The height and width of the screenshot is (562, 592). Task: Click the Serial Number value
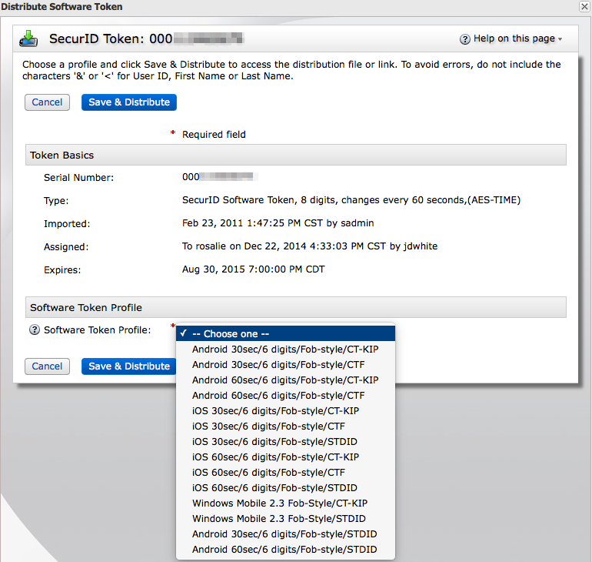220,177
